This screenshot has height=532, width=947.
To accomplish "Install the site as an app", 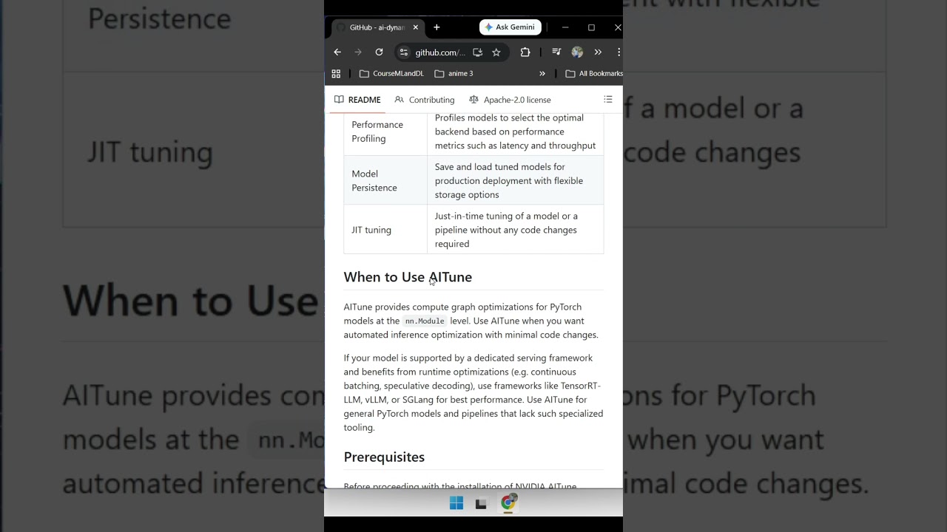I will click(477, 52).
